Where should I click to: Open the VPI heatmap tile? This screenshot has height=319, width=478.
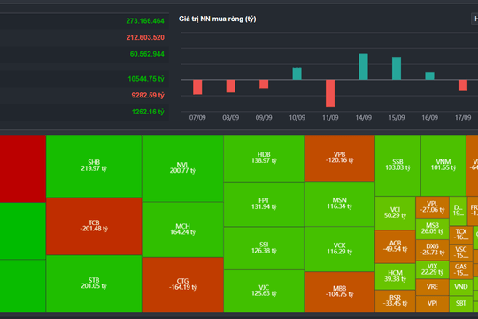432,304
